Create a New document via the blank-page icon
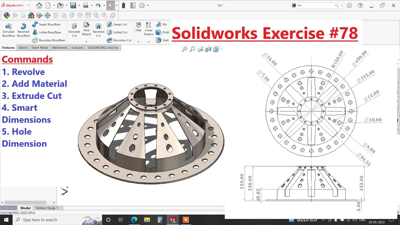This screenshot has width=400, height=225. coord(48,5)
